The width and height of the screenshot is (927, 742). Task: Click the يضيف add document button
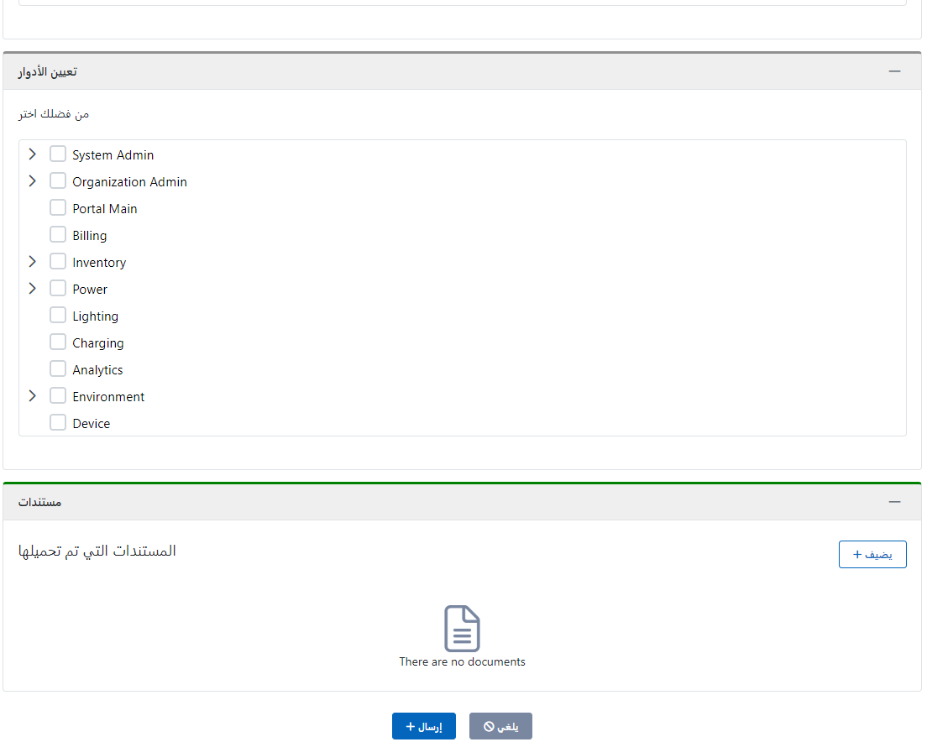click(872, 555)
